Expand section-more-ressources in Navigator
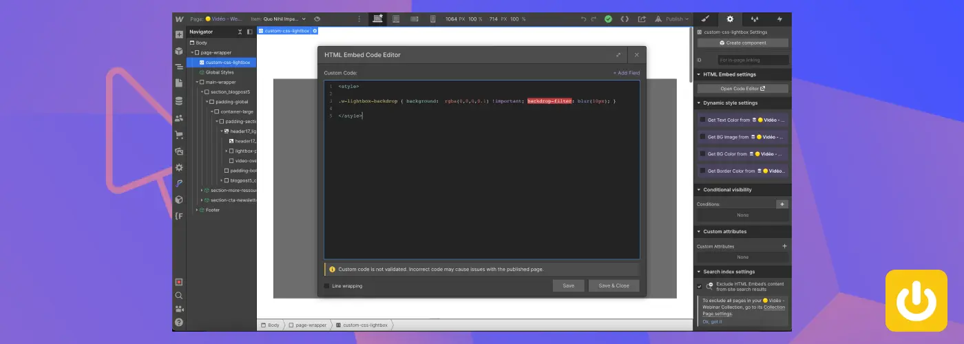964x344 pixels. tap(201, 190)
